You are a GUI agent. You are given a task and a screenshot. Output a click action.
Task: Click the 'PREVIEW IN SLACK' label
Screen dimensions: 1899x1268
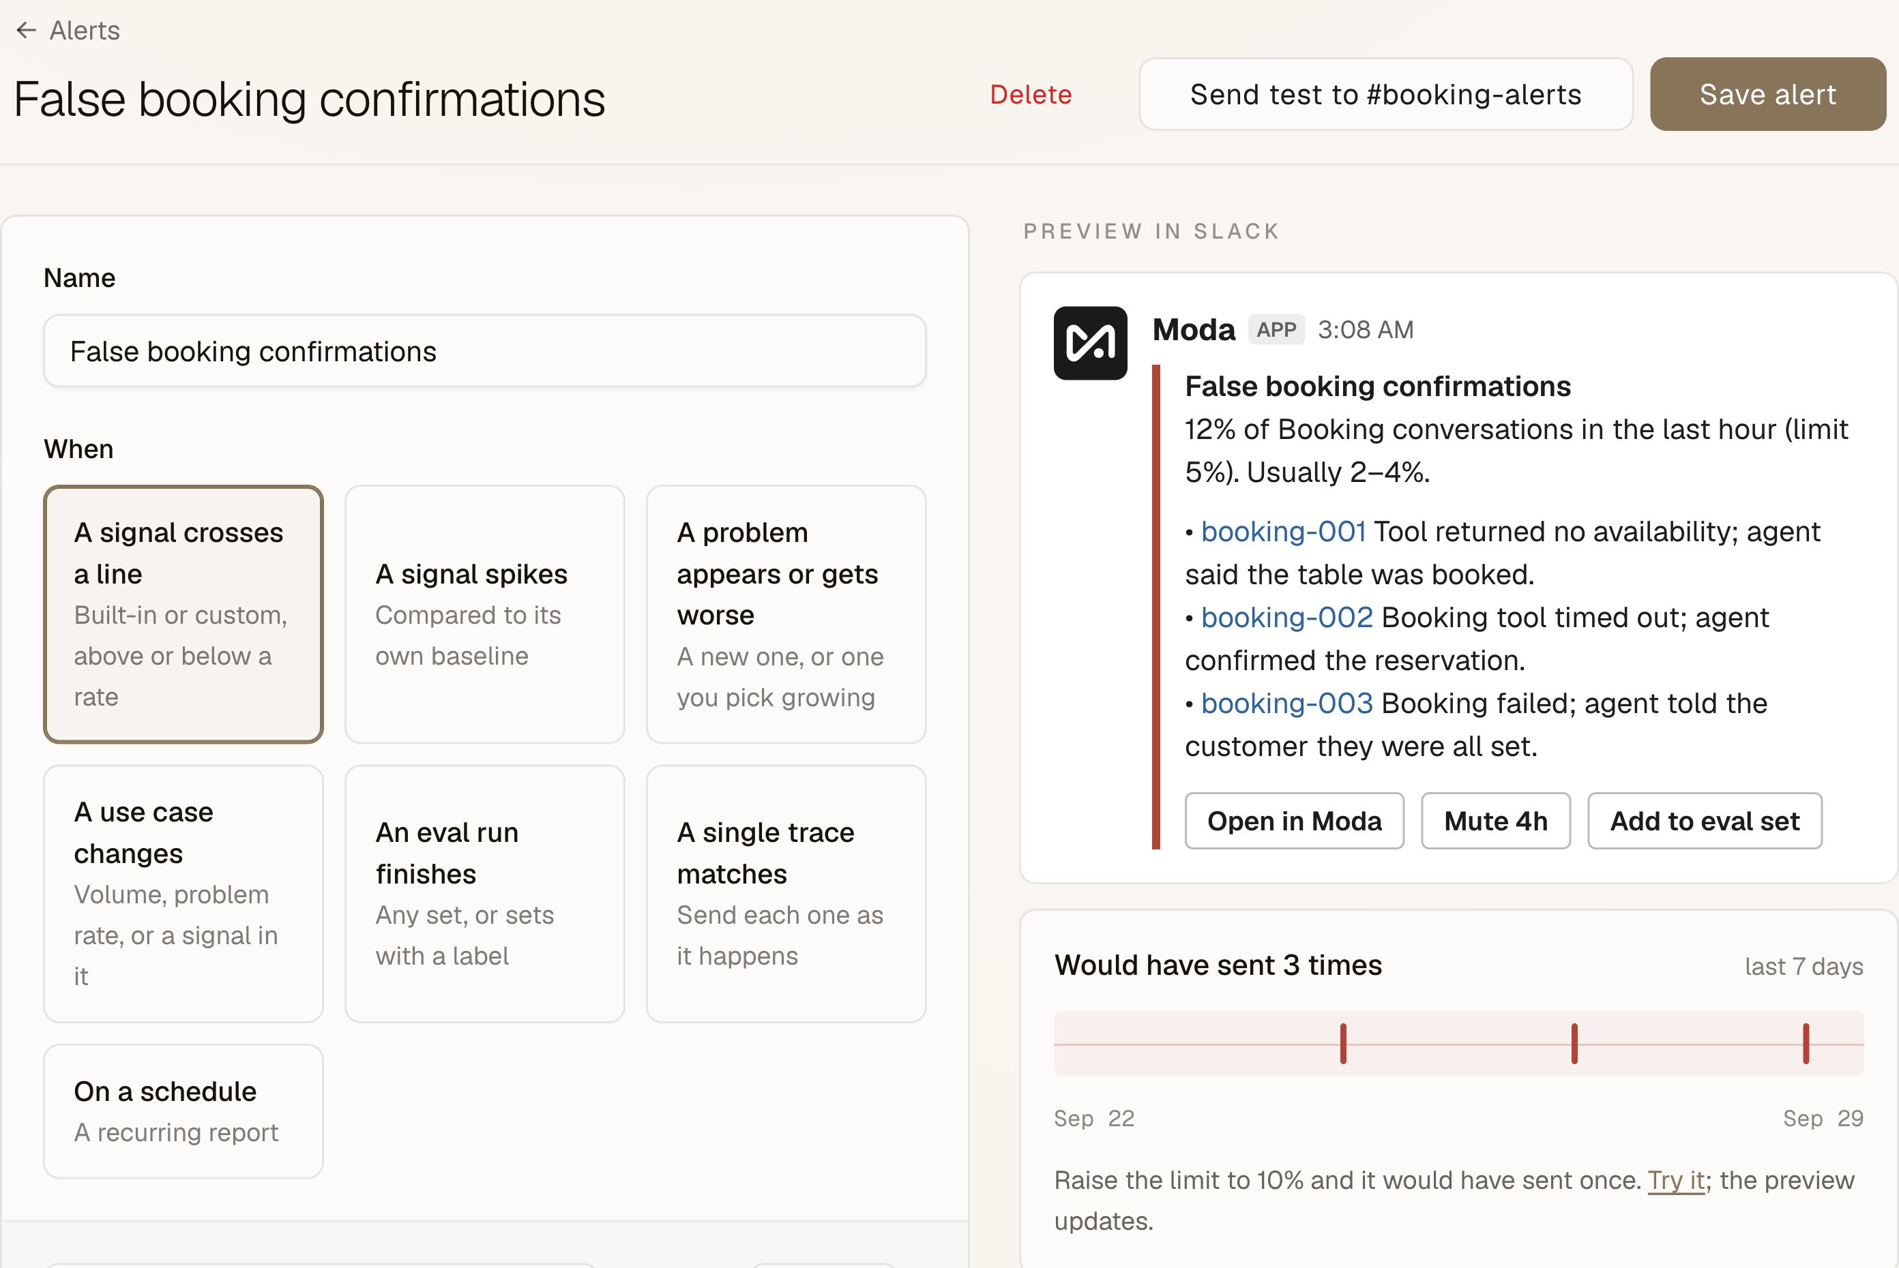coord(1151,231)
